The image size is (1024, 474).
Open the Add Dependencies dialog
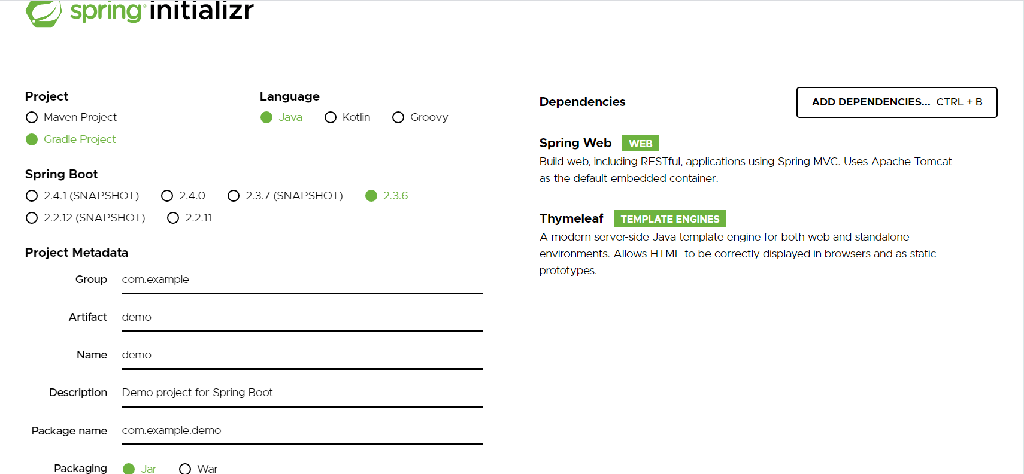pos(896,102)
